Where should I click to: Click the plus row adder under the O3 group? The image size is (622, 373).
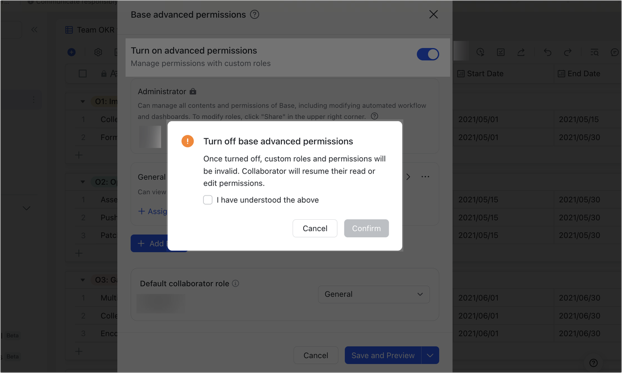(79, 351)
